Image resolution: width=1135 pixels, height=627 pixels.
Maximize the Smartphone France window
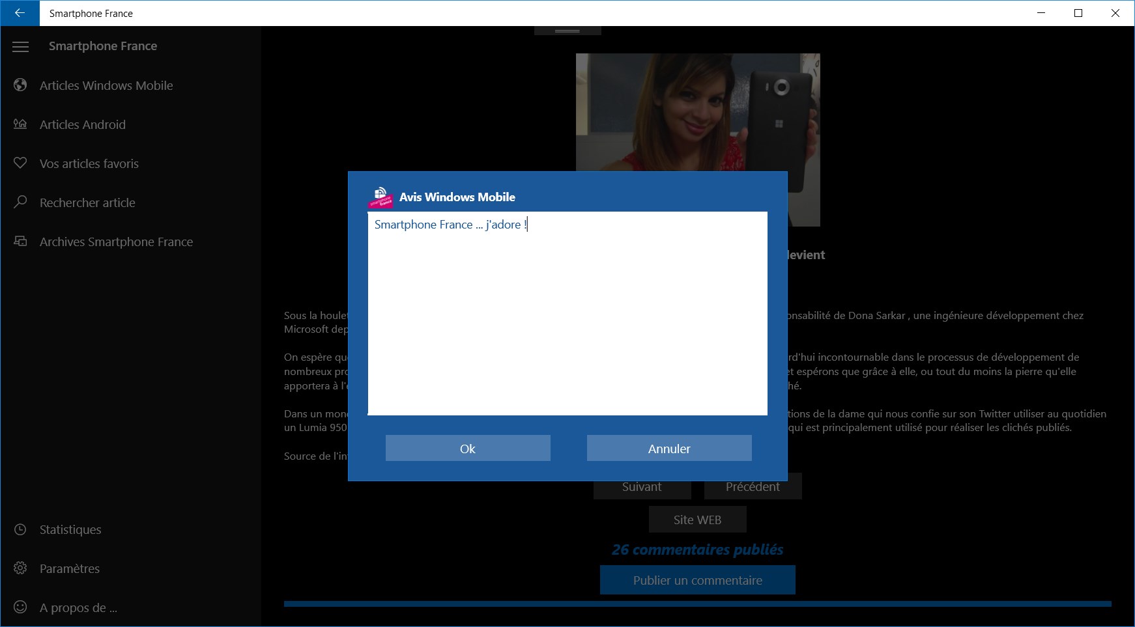coord(1078,13)
